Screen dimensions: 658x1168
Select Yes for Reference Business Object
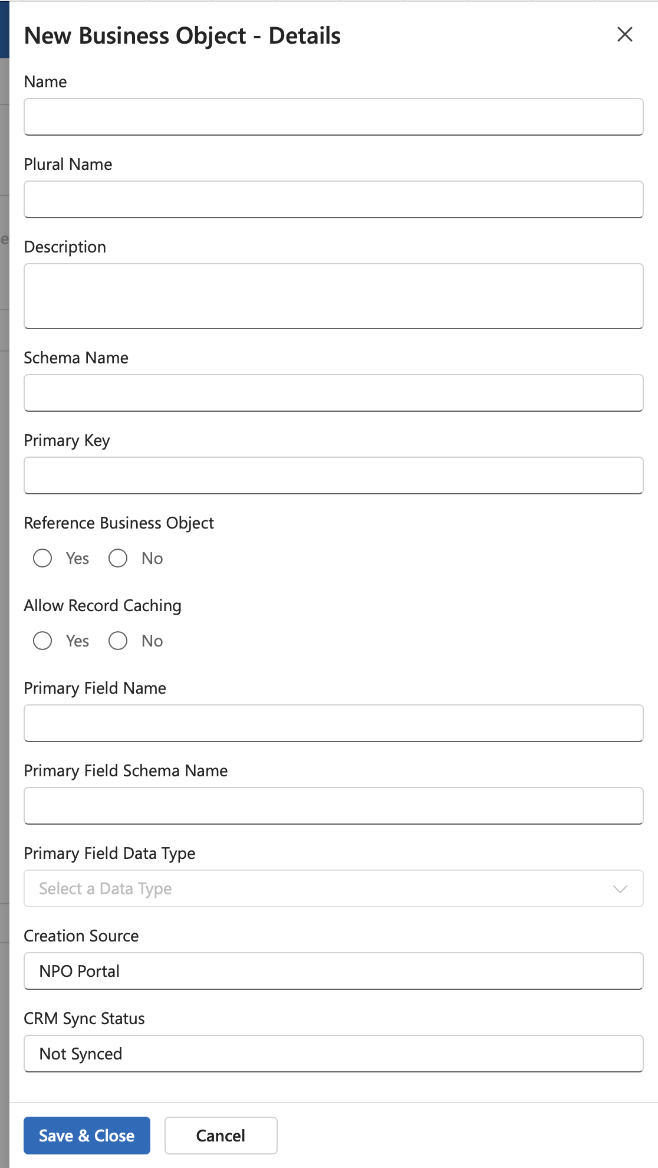click(42, 558)
